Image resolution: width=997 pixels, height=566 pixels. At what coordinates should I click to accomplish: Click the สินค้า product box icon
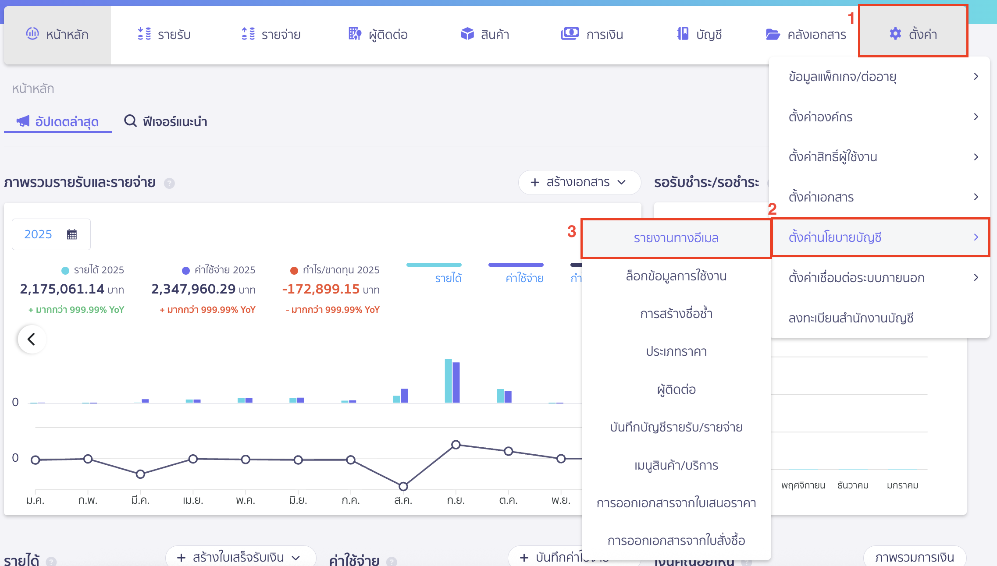click(467, 34)
